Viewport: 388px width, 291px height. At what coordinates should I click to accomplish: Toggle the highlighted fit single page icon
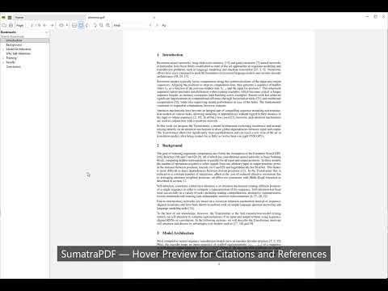(81, 25)
